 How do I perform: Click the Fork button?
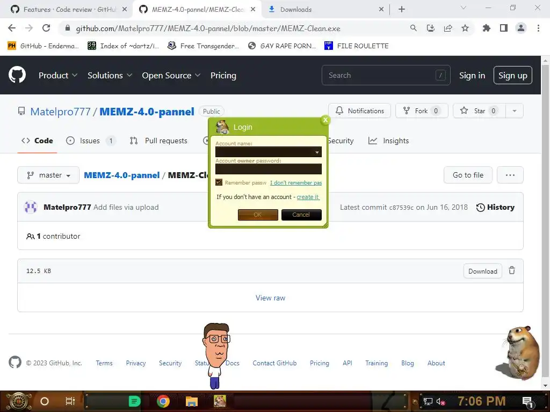422,111
